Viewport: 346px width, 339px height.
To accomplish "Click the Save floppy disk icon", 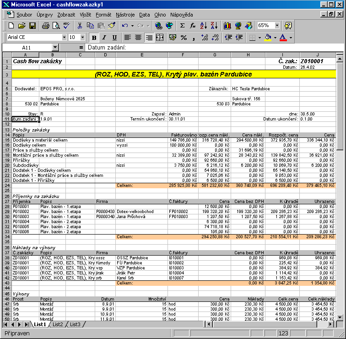I will tap(32, 26).
